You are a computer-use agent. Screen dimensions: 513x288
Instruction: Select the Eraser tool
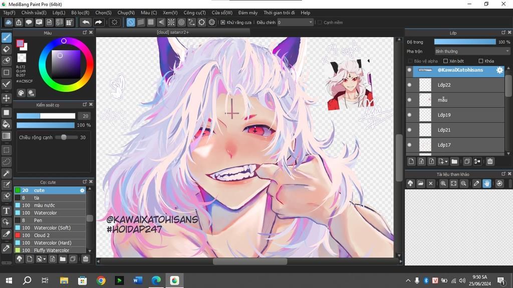[x=7, y=49]
